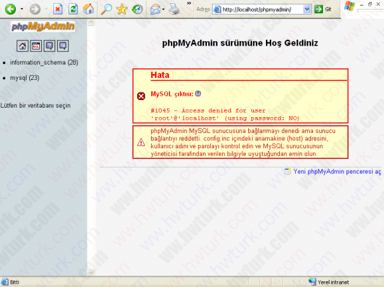Click the new window icon beside the link
The width and height of the screenshot is (384, 287).
pos(288,171)
